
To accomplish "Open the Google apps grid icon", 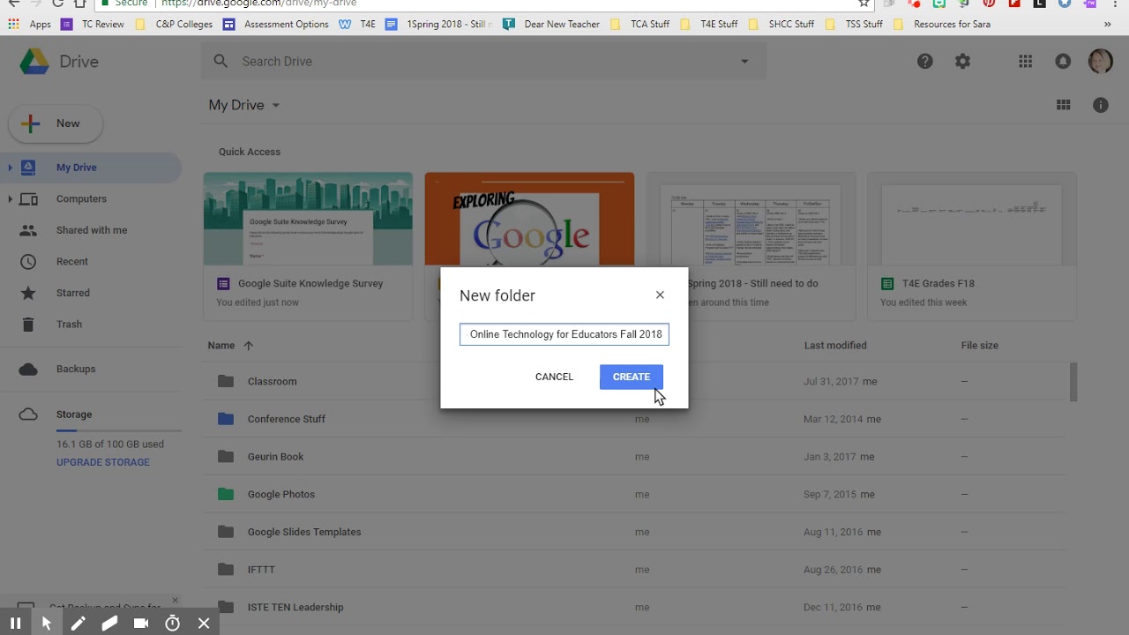I will click(x=1025, y=61).
